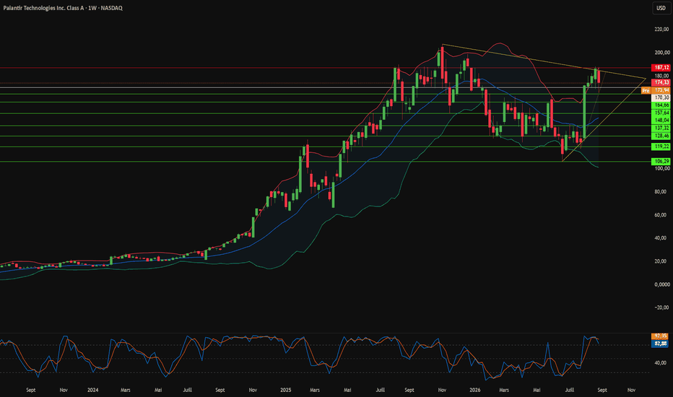Select the green 137,32 price level label
The image size is (673, 397).
[661, 128]
